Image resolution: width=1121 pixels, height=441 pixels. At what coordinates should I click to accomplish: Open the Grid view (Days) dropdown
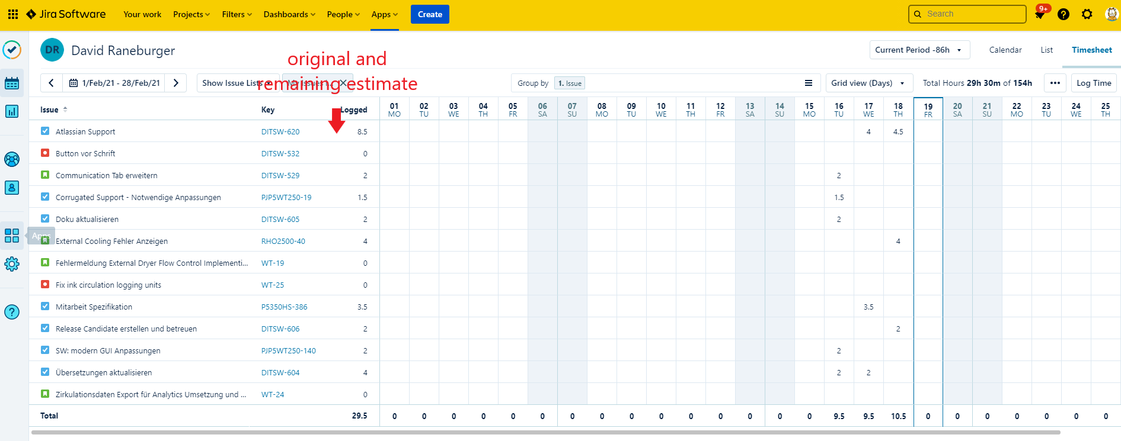pyautogui.click(x=868, y=83)
